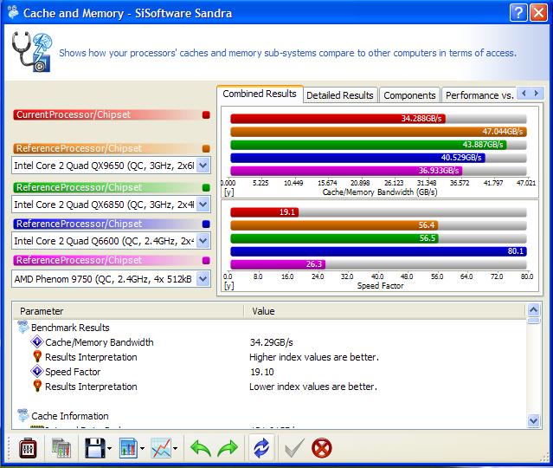Click the results list scroll down arrow
The height and width of the screenshot is (468, 553).
click(534, 420)
